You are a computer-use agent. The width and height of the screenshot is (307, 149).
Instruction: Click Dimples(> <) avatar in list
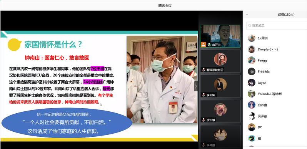(251, 49)
